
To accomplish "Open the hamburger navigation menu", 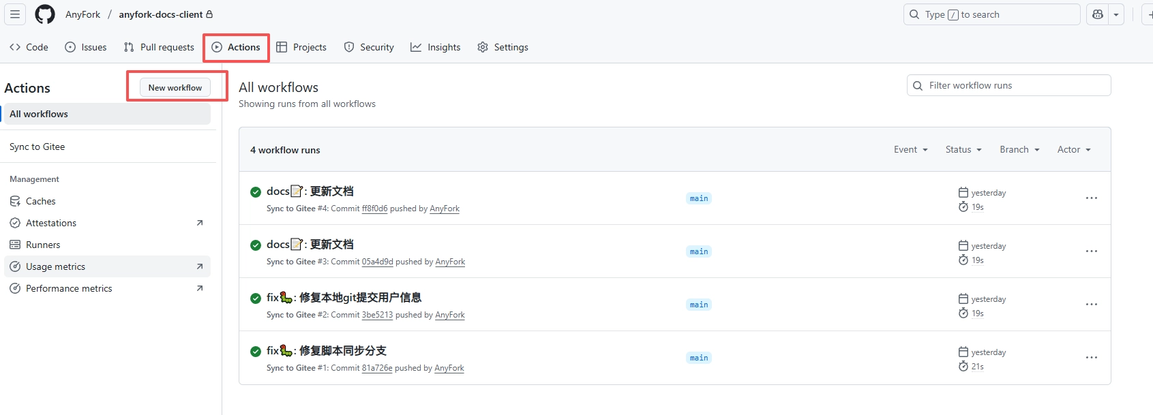I will click(15, 14).
